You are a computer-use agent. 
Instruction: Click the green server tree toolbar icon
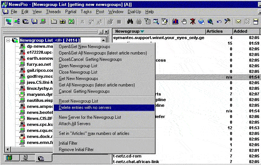point(17,21)
